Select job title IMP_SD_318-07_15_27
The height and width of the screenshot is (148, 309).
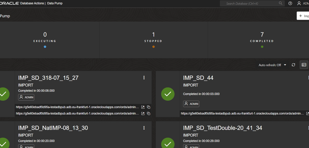48,78
